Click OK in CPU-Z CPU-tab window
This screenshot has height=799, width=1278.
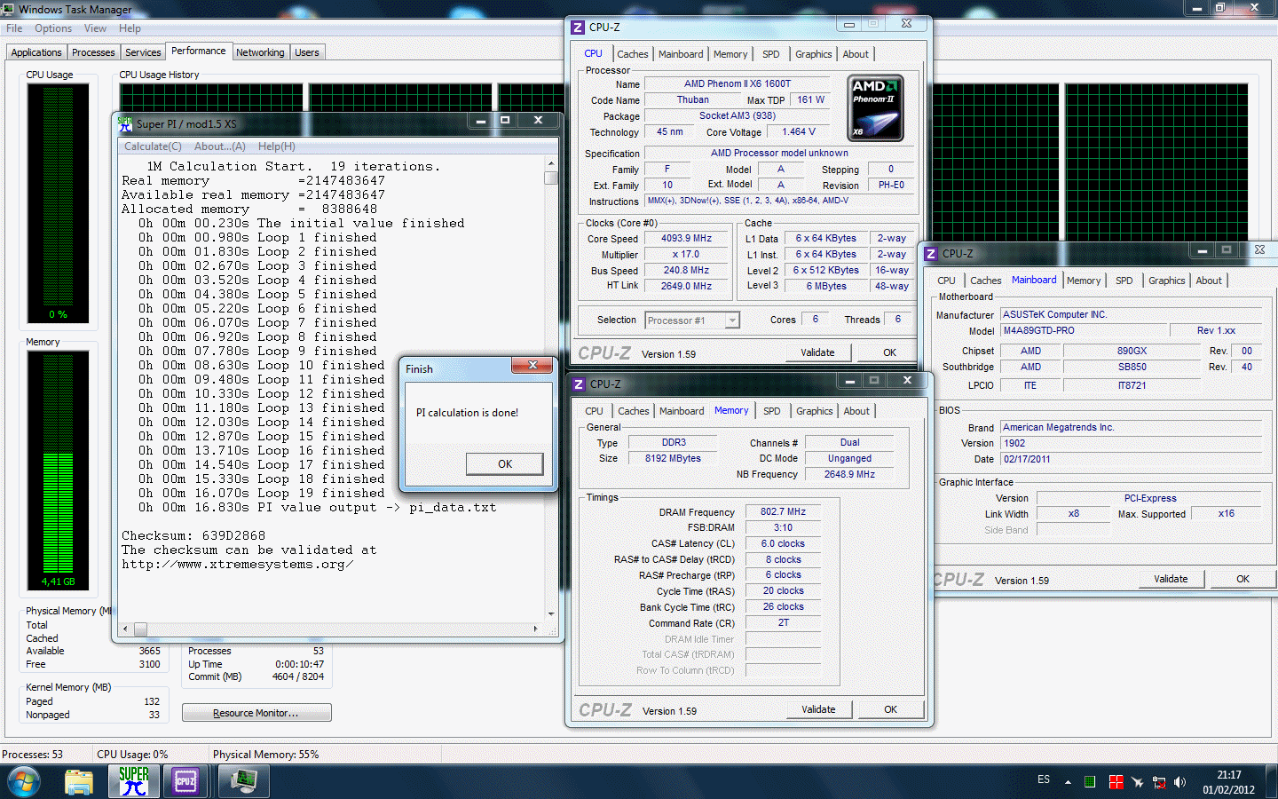889,352
